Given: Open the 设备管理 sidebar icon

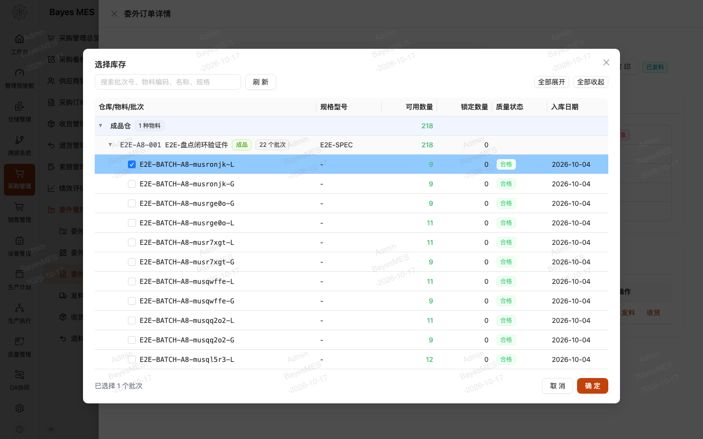Looking at the screenshot, I should (20, 240).
